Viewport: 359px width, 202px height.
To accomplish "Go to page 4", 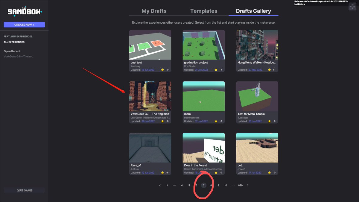I will 182,185.
